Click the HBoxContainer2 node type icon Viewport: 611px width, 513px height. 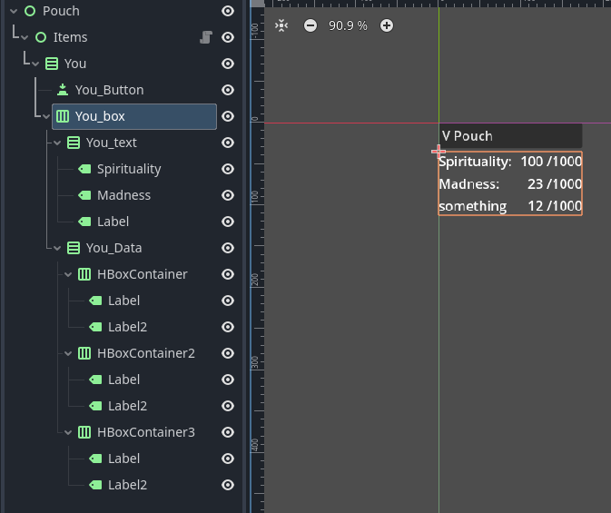[84, 353]
